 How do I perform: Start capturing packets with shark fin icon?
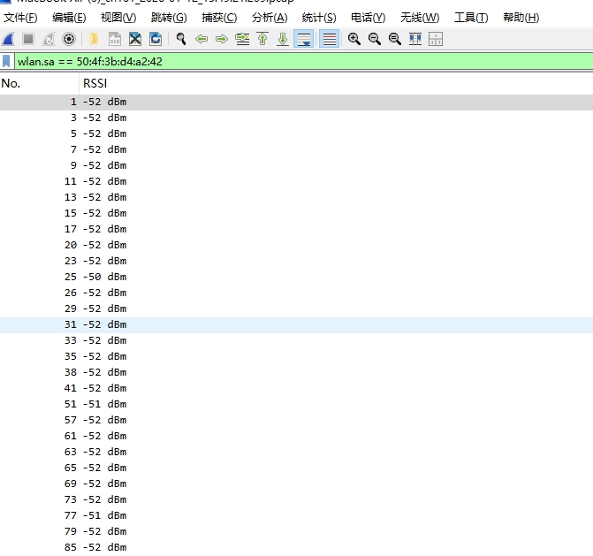tap(8, 39)
